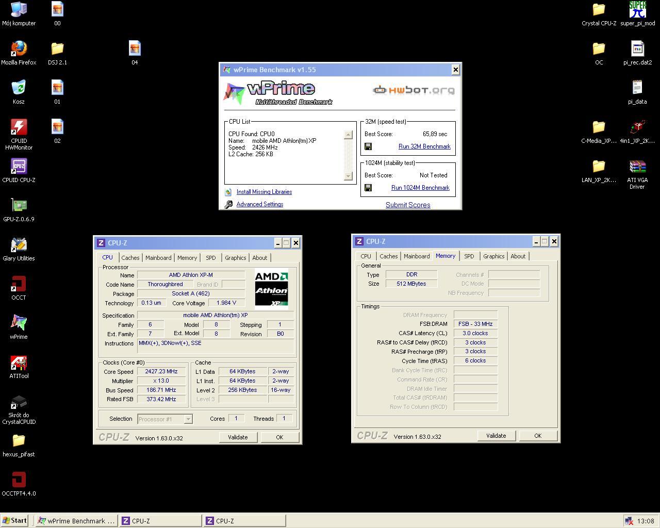The height and width of the screenshot is (528, 660).
Task: Open CPU tab in right CPU-Z window
Action: [x=366, y=256]
